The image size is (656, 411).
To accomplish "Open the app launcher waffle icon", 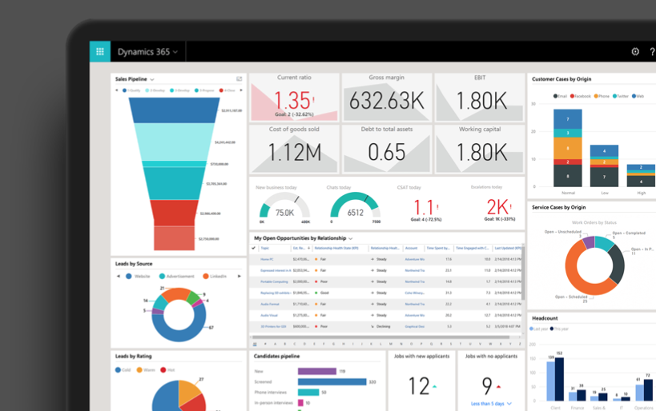I will point(100,52).
